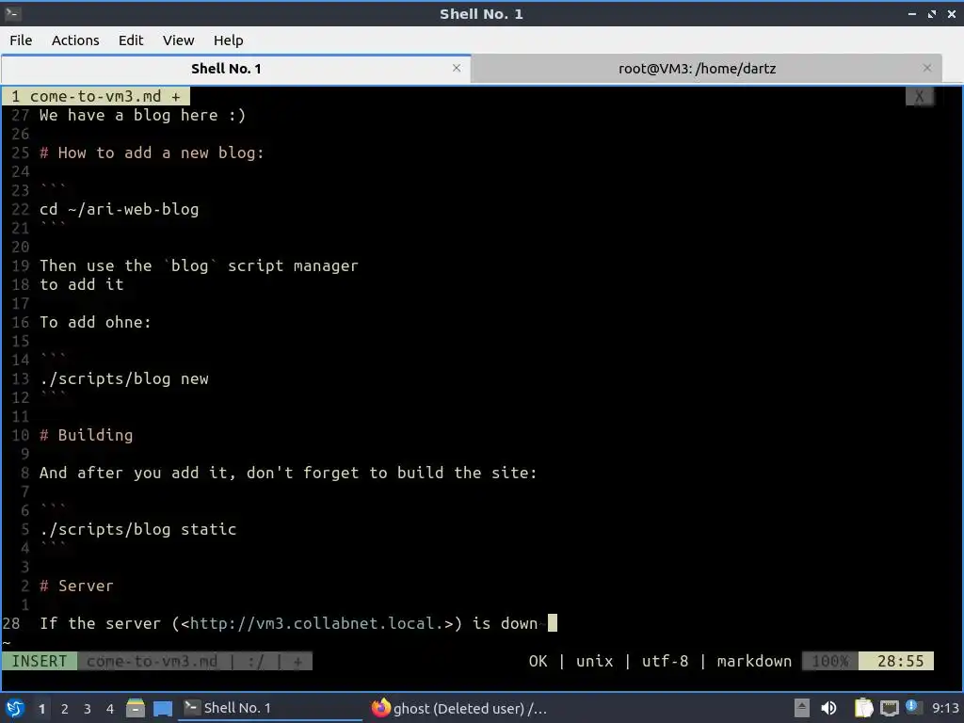Switch to workspace 1
The image size is (964, 723).
[x=41, y=709]
